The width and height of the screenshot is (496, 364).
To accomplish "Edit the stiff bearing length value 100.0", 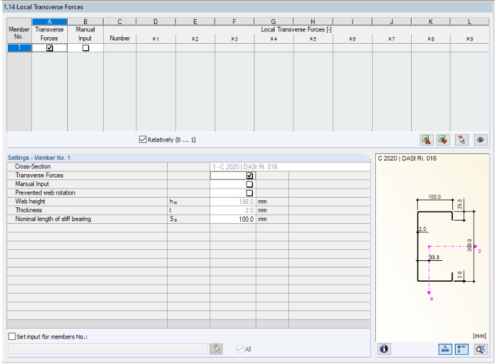I will pyautogui.click(x=233, y=219).
